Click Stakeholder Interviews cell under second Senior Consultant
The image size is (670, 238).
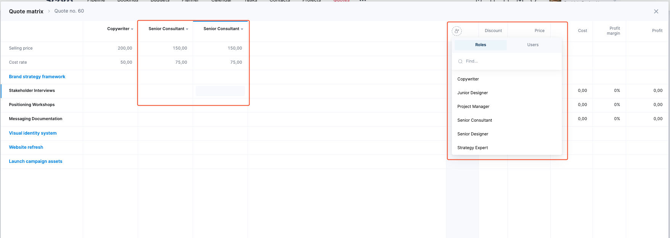220,91
